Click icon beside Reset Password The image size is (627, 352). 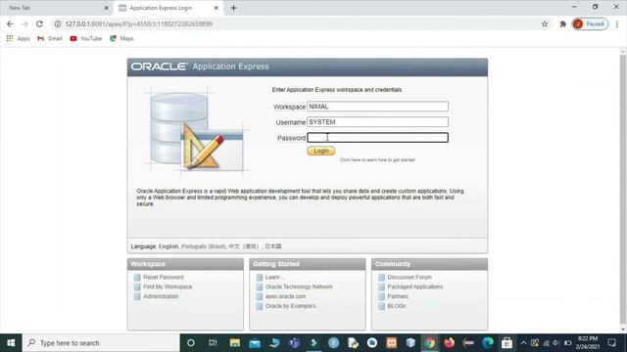coord(137,277)
